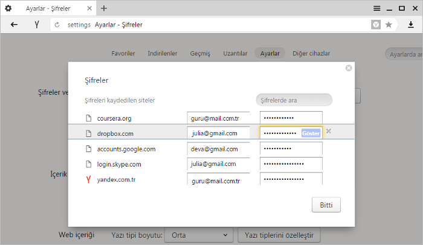Screen dimensions: 423x245
Task: Open the Uzantılar tab
Action: 235,53
